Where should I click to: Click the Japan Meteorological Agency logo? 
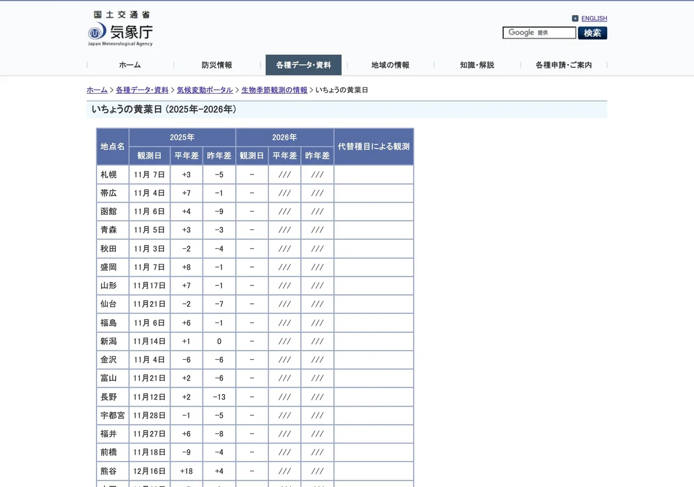click(x=120, y=28)
